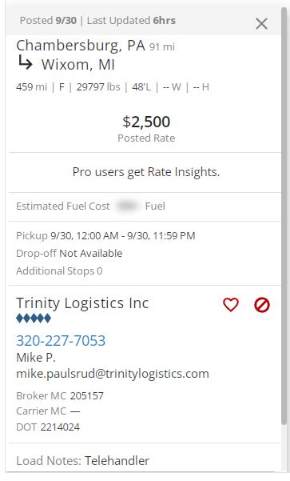The width and height of the screenshot is (290, 481).
Task: Click the route arrow icon beside Wixom, MI
Action: [x=25, y=62]
